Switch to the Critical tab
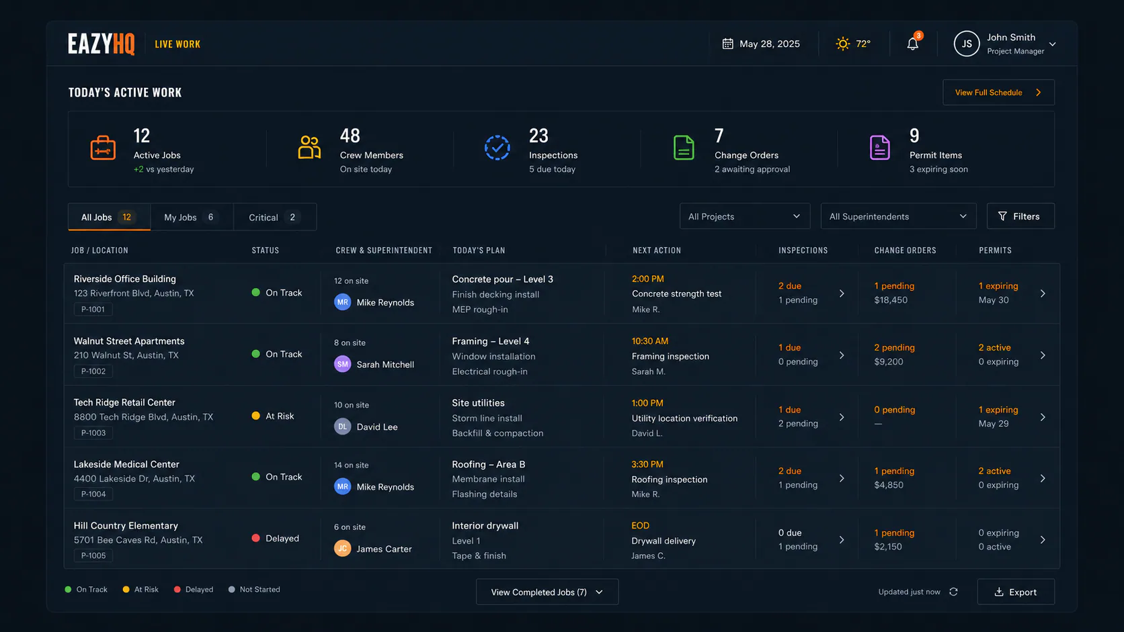The height and width of the screenshot is (632, 1124). pyautogui.click(x=274, y=217)
